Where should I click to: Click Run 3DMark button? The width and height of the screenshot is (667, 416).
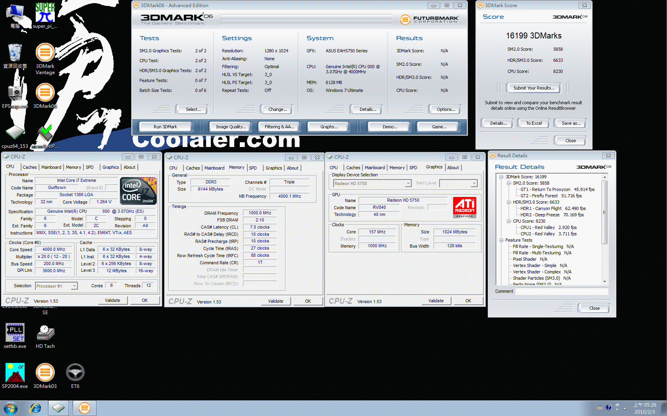point(165,127)
